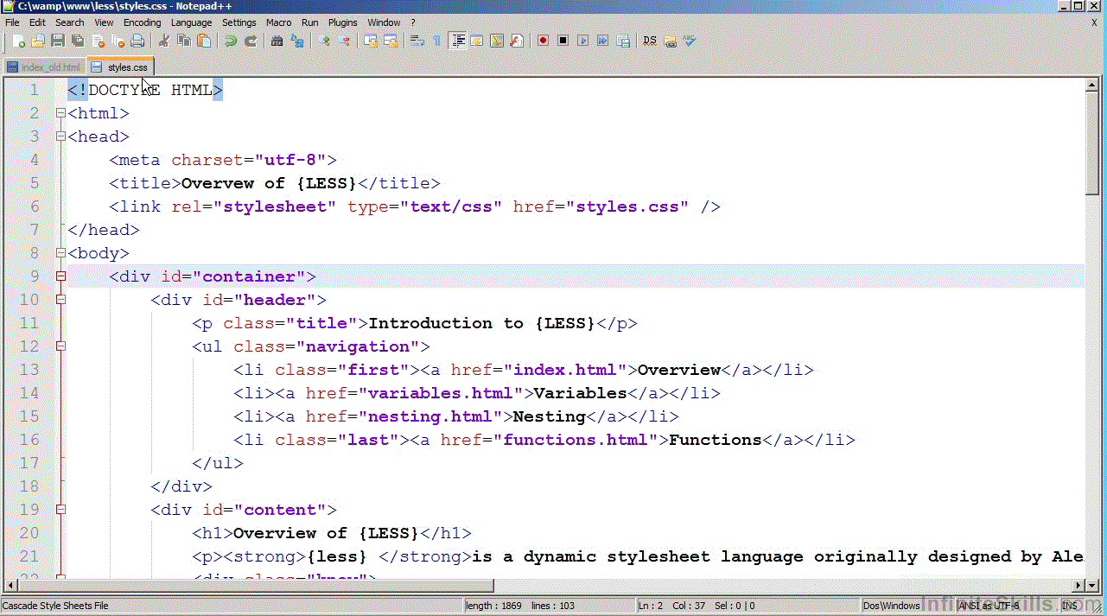Click the Cut scissors icon
Viewport: 1107px width, 616px height.
164,41
